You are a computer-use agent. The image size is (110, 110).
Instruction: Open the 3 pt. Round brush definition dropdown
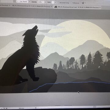point(29,2)
